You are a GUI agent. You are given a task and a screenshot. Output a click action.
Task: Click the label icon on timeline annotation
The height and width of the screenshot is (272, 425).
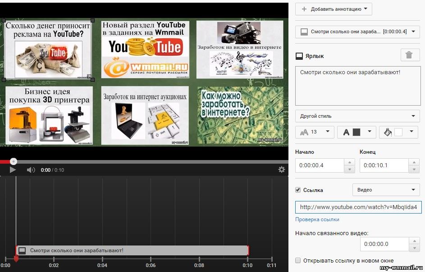[22, 250]
